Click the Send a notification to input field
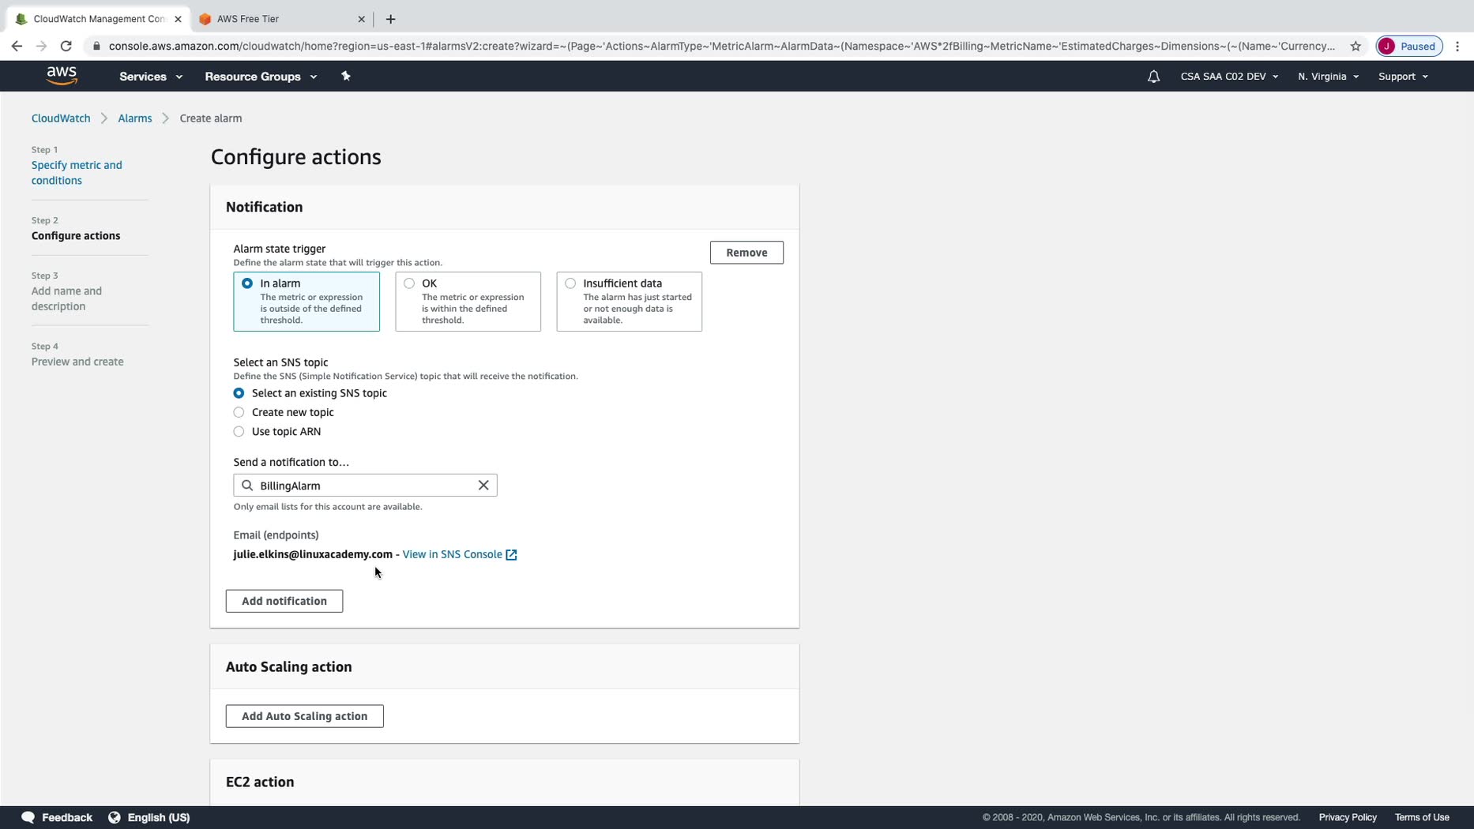This screenshot has height=829, width=1474. tap(365, 485)
